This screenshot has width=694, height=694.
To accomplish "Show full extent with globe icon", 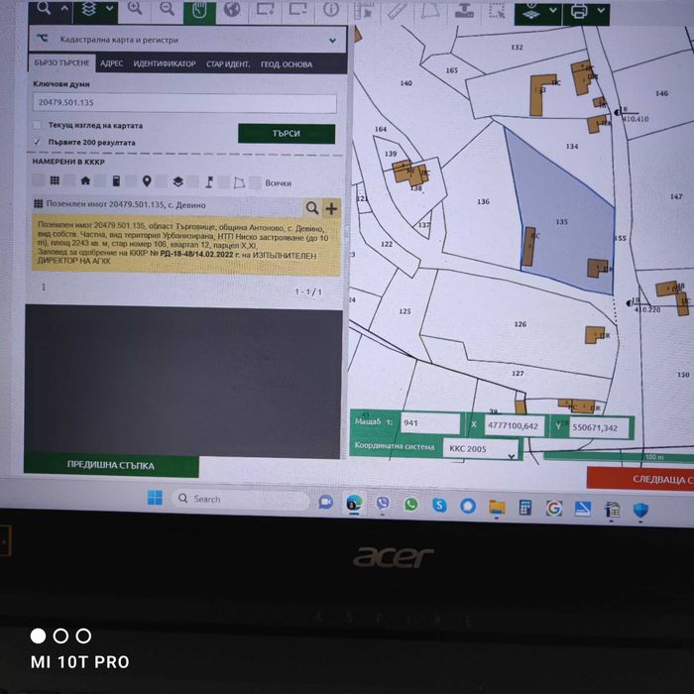I will pyautogui.click(x=232, y=9).
